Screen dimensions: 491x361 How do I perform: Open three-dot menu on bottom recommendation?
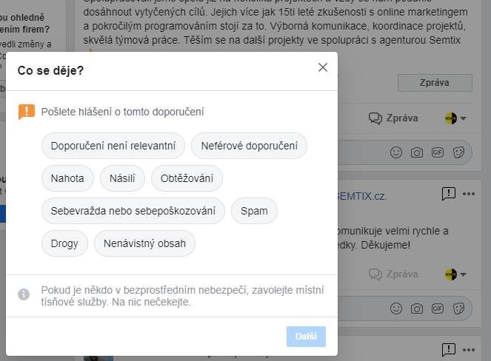click(x=469, y=350)
